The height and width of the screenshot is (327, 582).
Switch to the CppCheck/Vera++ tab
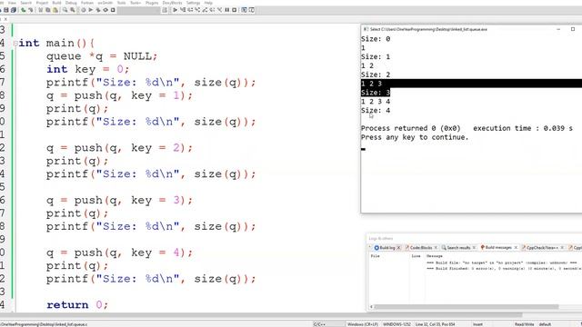(542, 247)
